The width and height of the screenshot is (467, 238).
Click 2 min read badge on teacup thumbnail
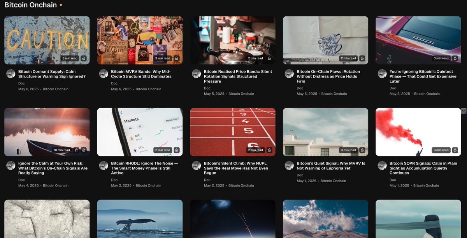(349, 58)
